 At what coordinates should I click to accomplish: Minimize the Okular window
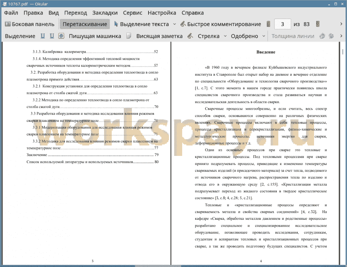329,4
